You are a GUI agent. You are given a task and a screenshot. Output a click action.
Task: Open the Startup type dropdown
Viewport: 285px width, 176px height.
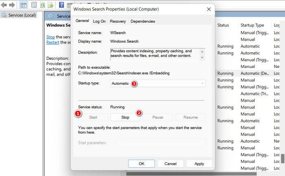(x=158, y=84)
